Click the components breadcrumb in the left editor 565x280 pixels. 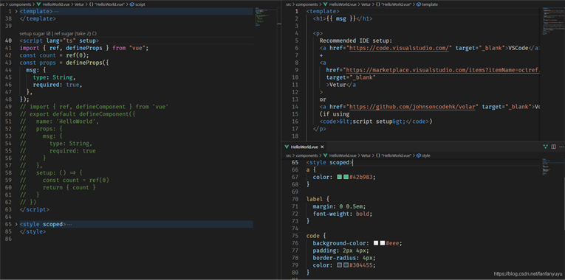coord(19,4)
